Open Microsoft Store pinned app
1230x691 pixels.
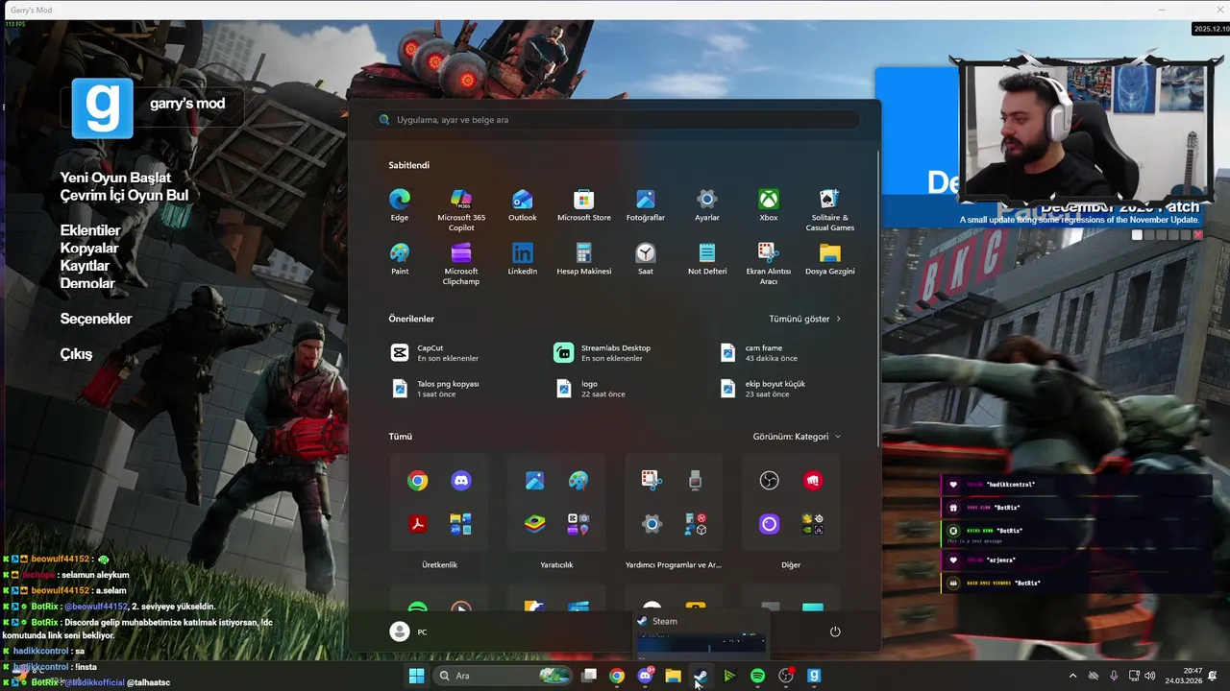point(584,205)
